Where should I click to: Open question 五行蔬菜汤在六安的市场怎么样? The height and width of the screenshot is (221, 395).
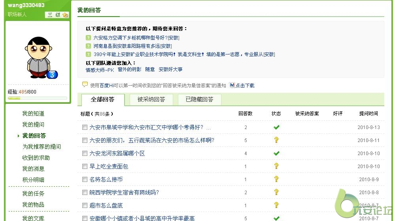coord(152,140)
